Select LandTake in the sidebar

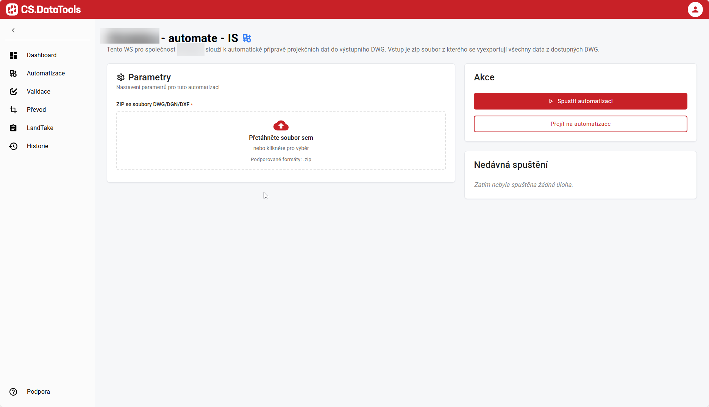point(40,128)
